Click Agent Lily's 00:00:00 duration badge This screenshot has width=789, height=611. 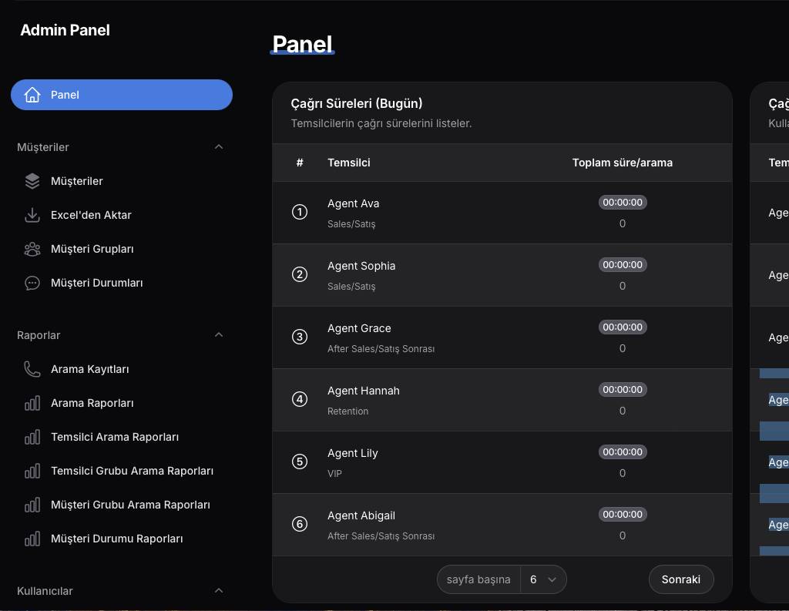coord(623,452)
